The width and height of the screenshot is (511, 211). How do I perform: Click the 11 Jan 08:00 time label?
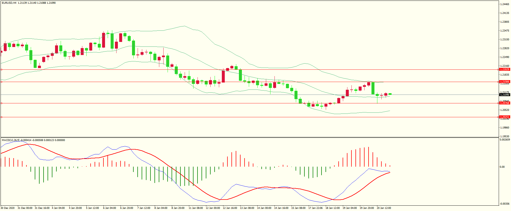(x=196, y=208)
